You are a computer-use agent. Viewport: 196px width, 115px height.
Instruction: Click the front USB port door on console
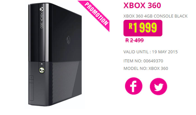coord(31,88)
